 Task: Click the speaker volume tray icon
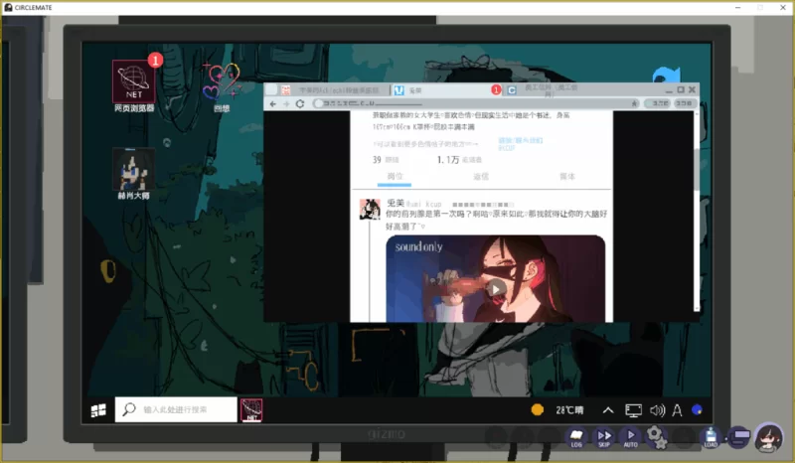tap(657, 409)
